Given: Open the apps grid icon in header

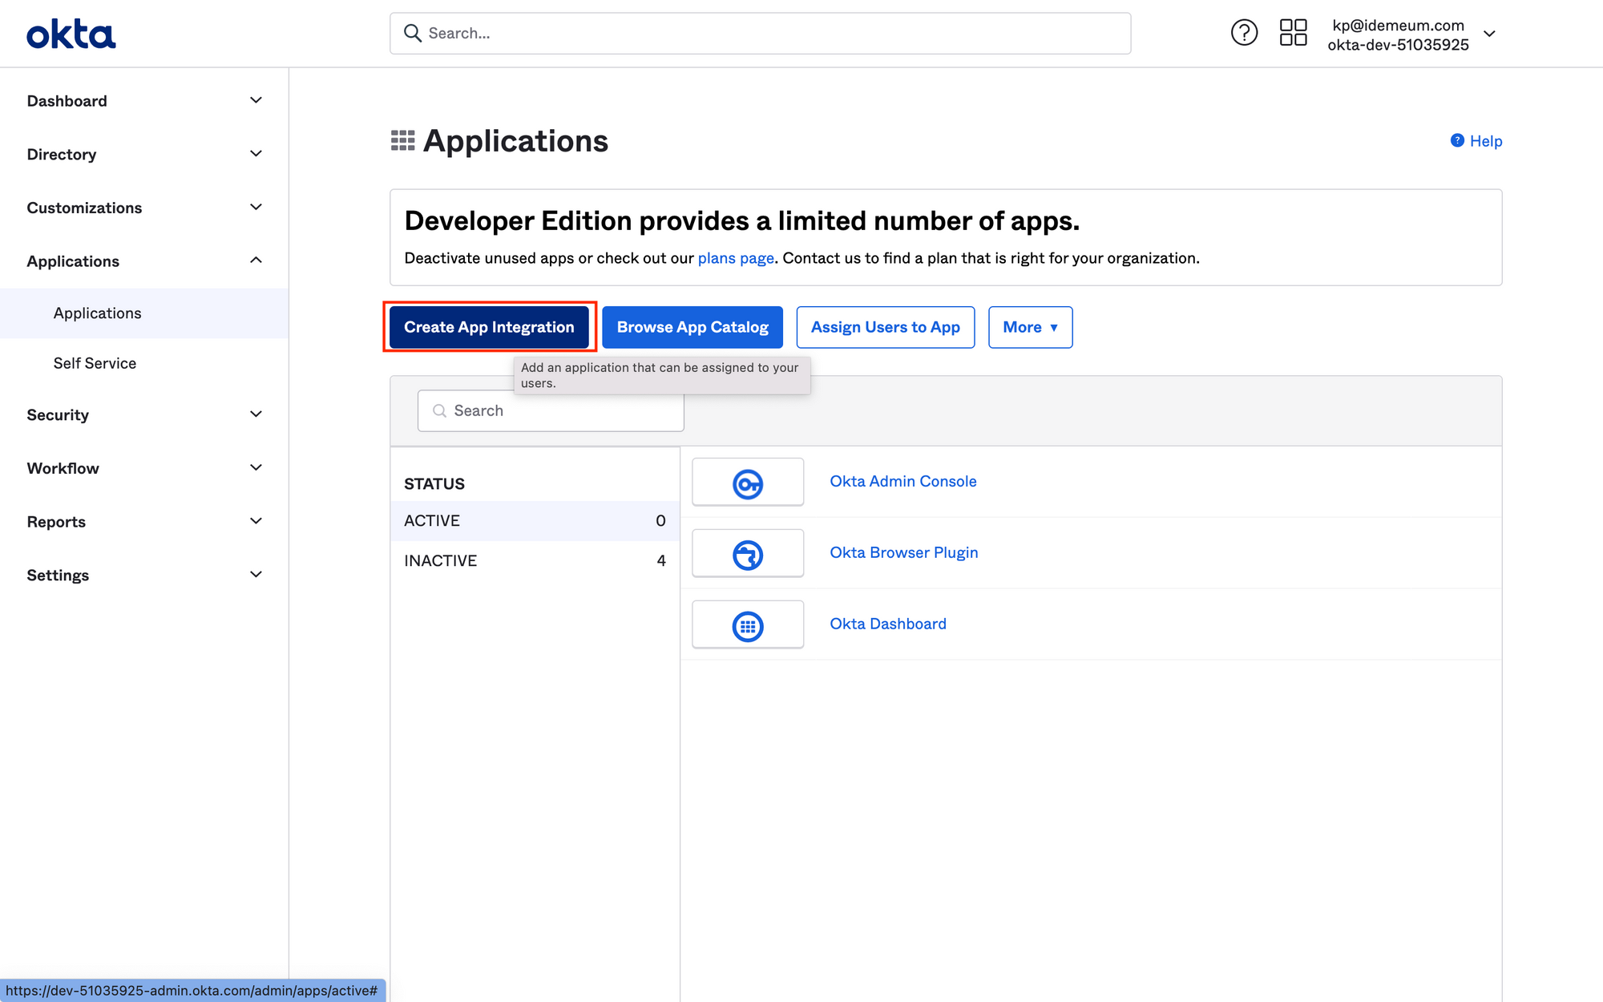Looking at the screenshot, I should click(1293, 33).
